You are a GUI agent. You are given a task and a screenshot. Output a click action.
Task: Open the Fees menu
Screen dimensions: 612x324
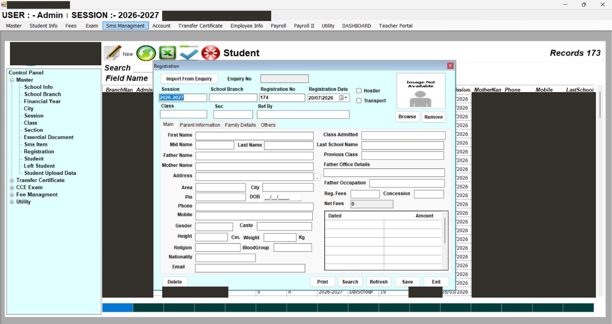coord(71,26)
